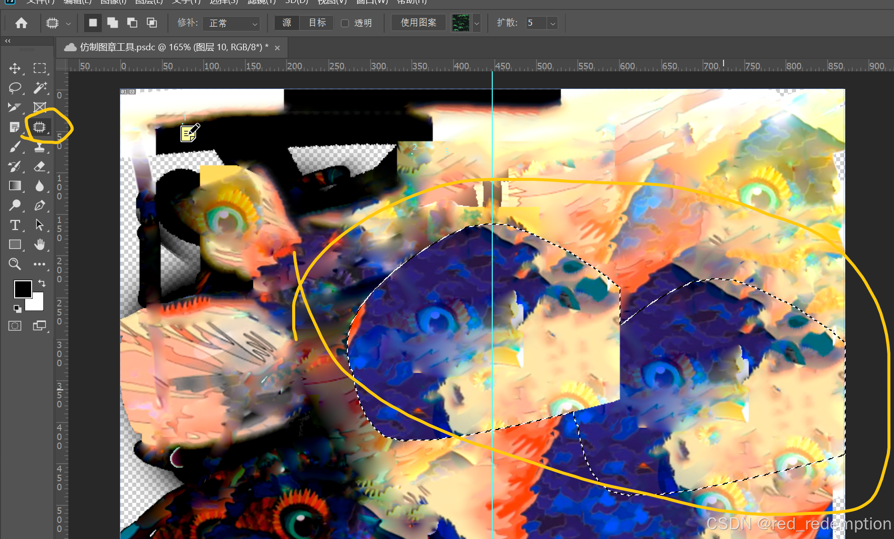Switch patch mode to 源
894x539 pixels.
pyautogui.click(x=287, y=23)
